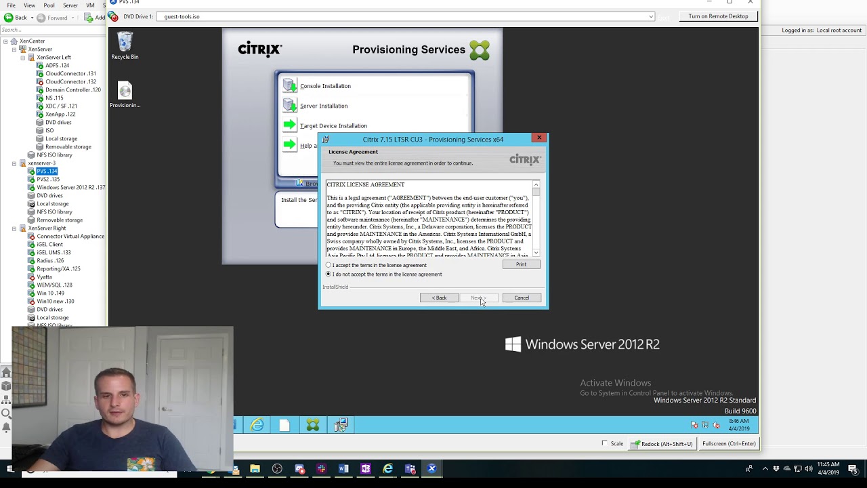The height and width of the screenshot is (488, 867).
Task: Collapse the XenServer Left host
Action: coord(22,58)
